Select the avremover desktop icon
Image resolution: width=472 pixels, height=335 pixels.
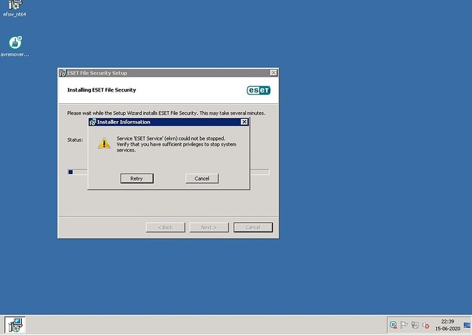(15, 46)
